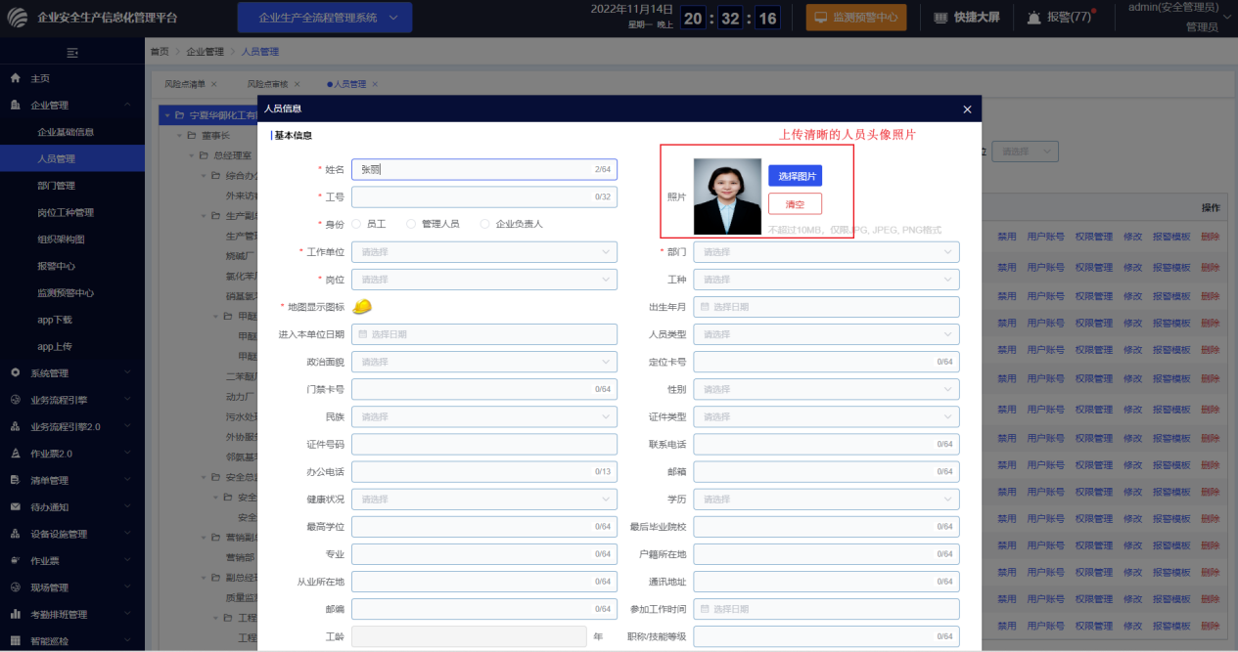Open the 健康状况 dropdown
This screenshot has width=1238, height=652.
tap(484, 499)
